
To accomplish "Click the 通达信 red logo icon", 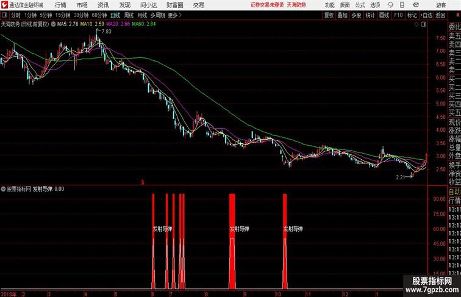I will click(4, 5).
